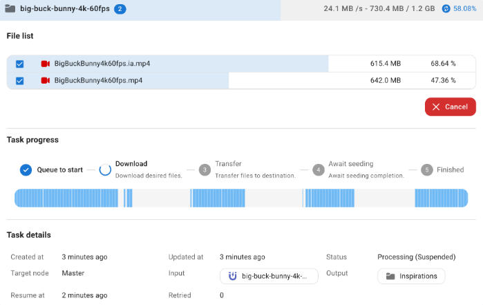Uncheck the BigBuckBunny4k60fps.ia.mp4 checkbox
Viewport: 483px width, 305px height.
19,64
